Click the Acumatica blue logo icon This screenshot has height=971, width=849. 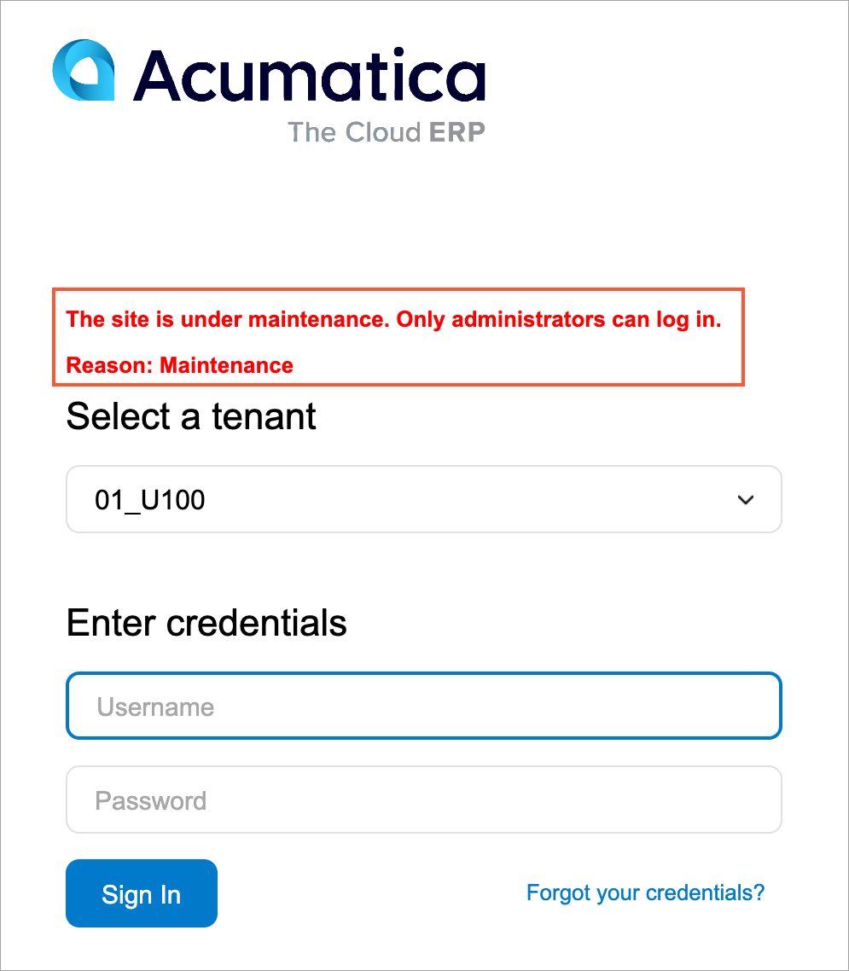point(83,70)
